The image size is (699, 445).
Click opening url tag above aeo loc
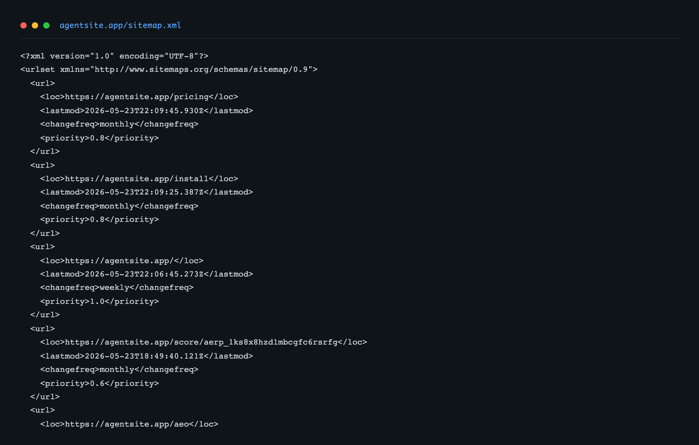pyautogui.click(x=43, y=410)
